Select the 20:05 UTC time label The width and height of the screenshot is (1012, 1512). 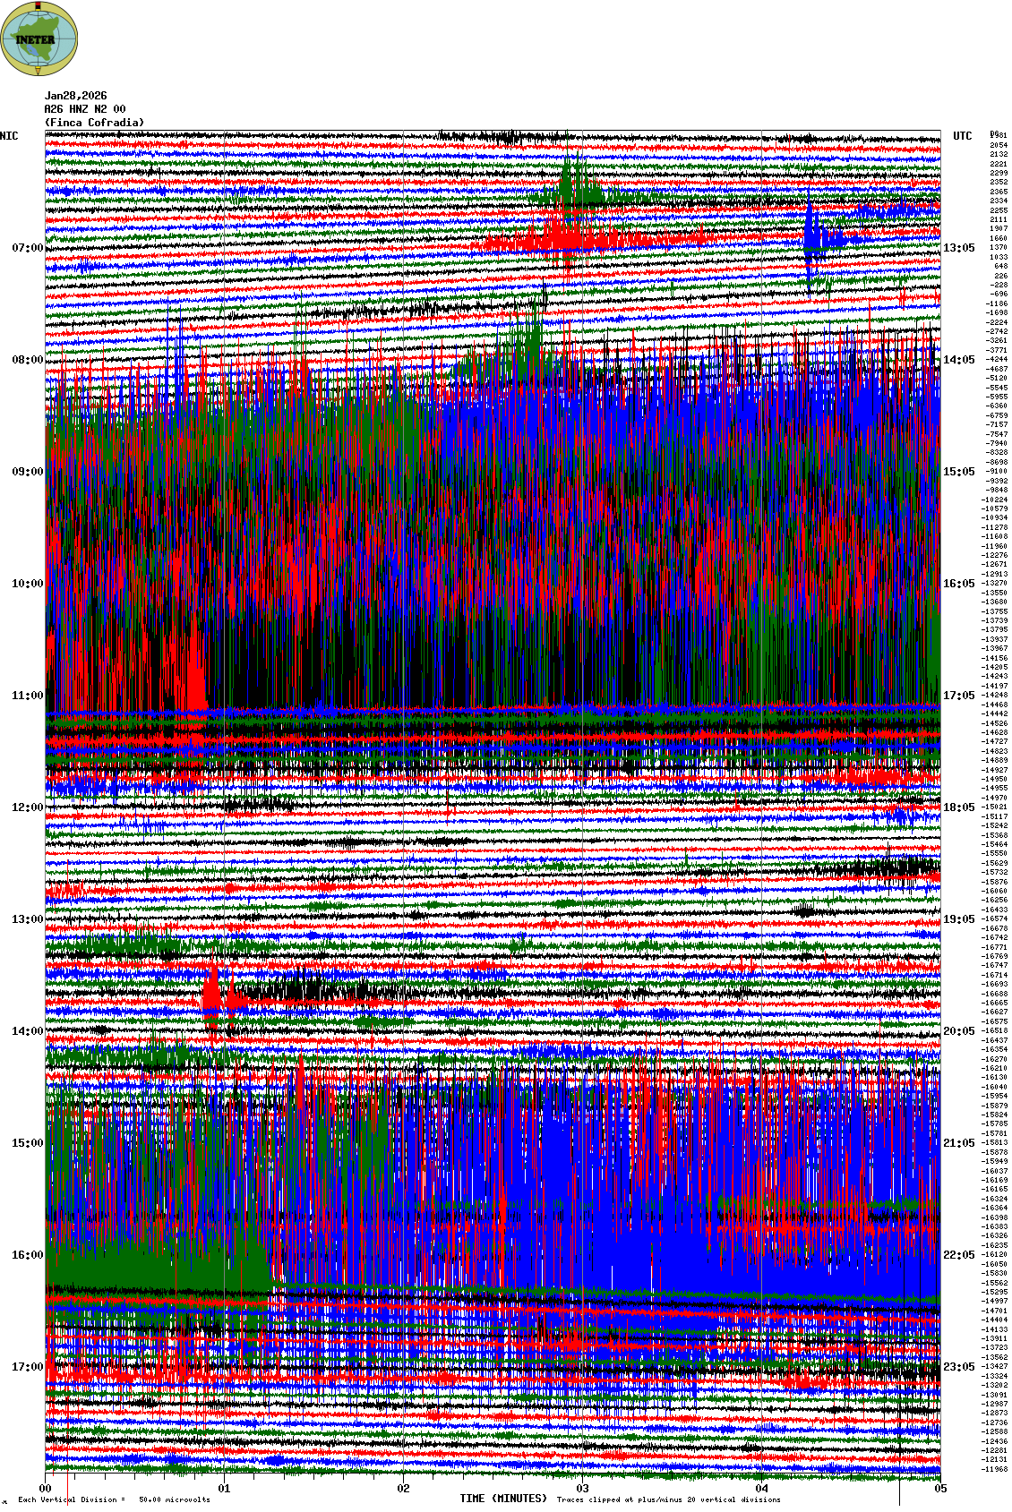click(x=958, y=1031)
